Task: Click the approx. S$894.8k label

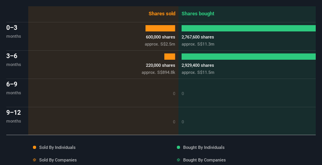Action: point(158,72)
